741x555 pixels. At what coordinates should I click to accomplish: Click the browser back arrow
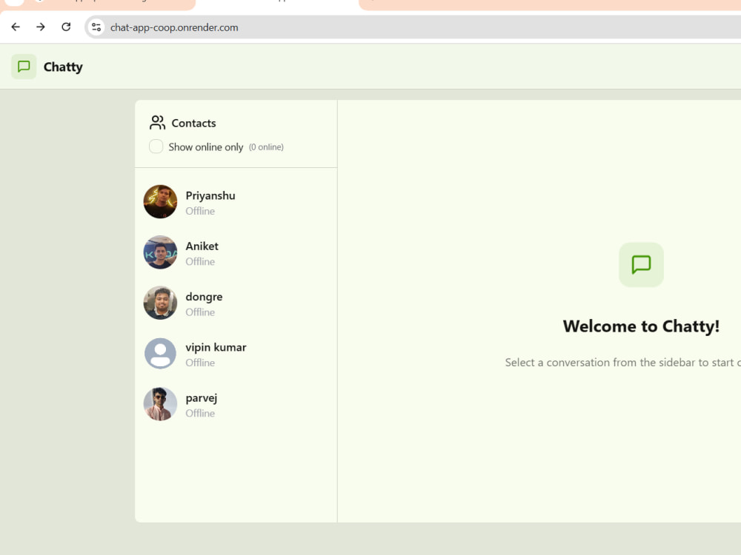coord(16,27)
